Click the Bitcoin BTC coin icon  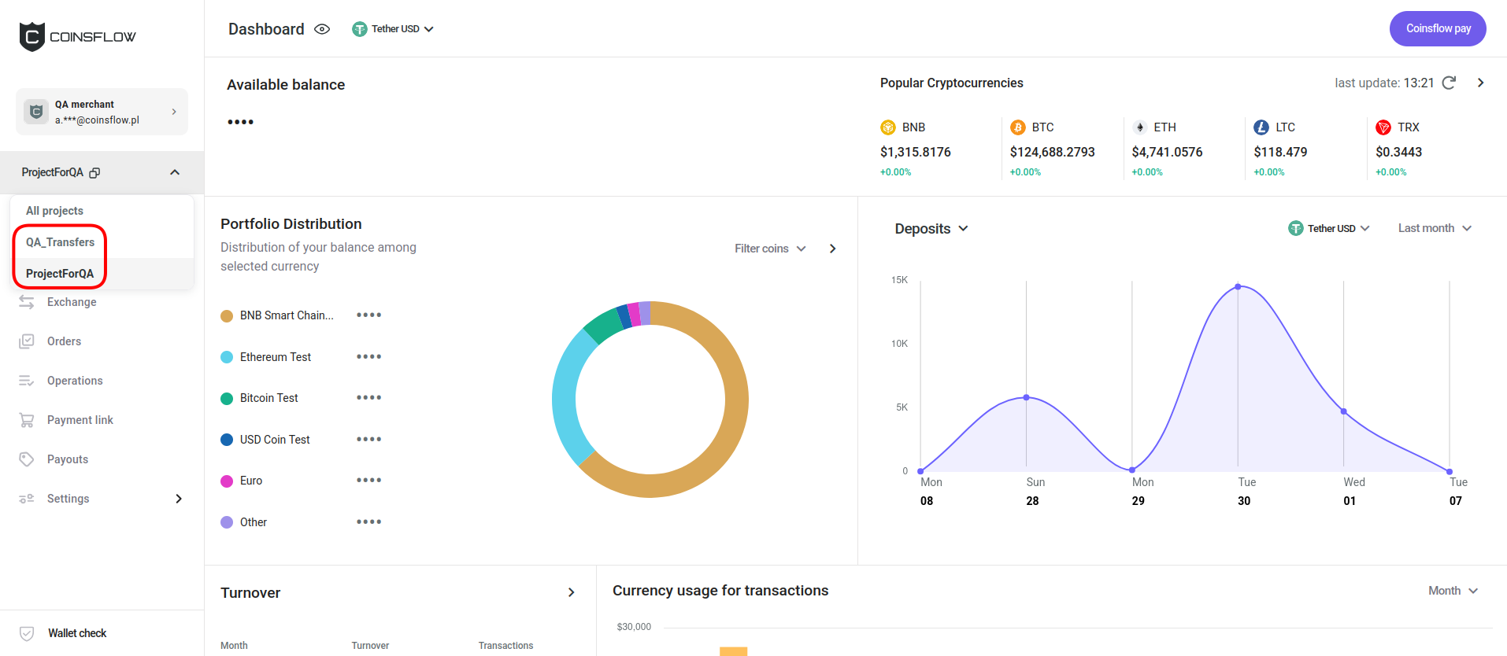(x=1017, y=127)
